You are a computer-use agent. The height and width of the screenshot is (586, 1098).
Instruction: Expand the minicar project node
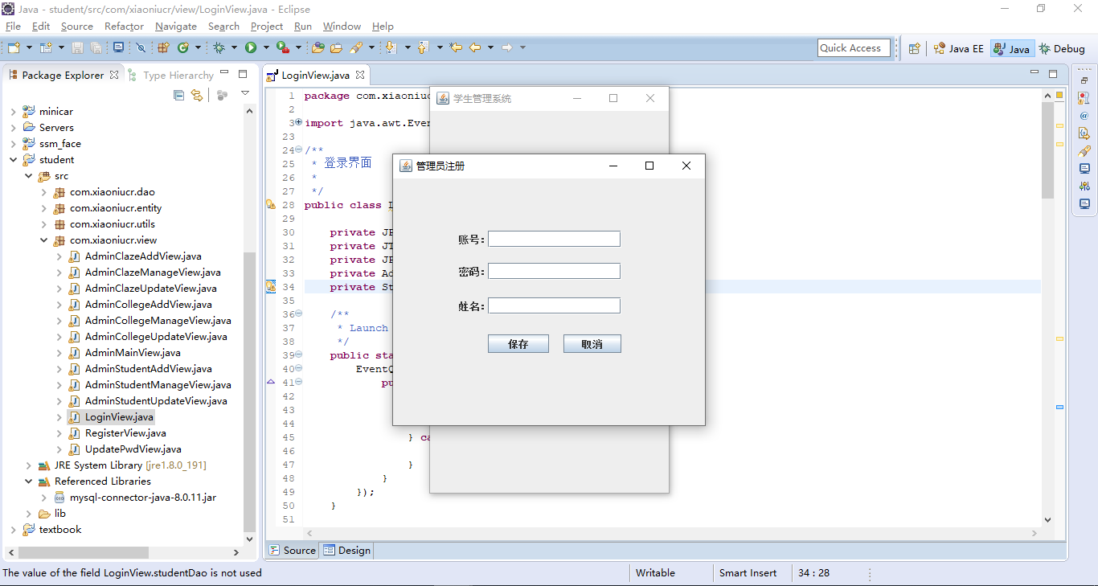[13, 112]
